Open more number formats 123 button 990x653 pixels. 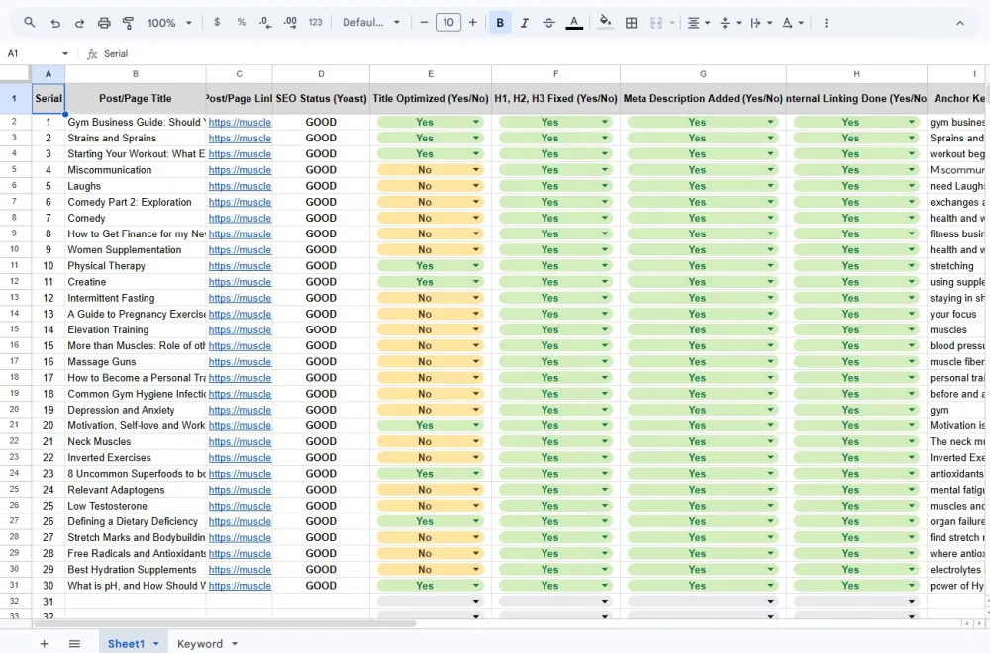[x=315, y=22]
